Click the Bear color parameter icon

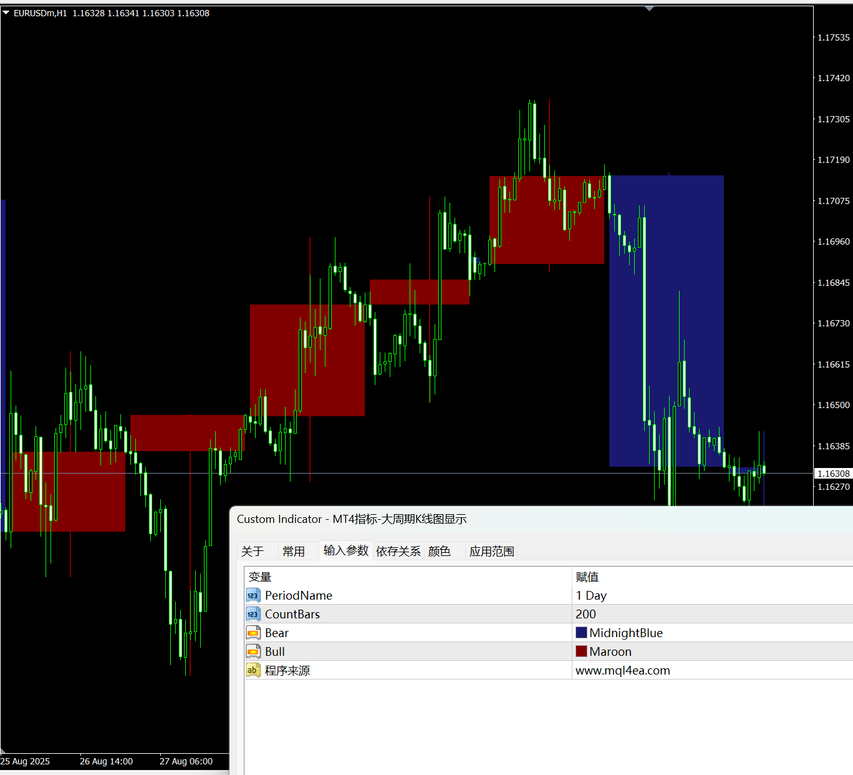tap(253, 633)
